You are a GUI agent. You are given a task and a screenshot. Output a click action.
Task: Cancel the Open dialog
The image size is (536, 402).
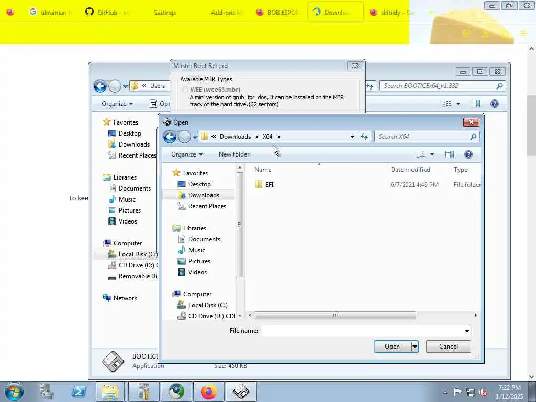point(448,347)
